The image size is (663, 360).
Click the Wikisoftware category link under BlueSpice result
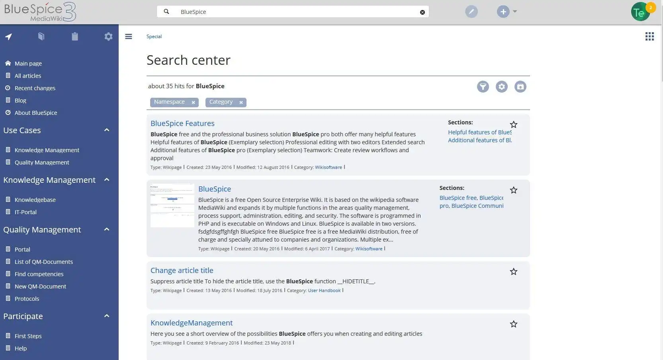(x=369, y=249)
